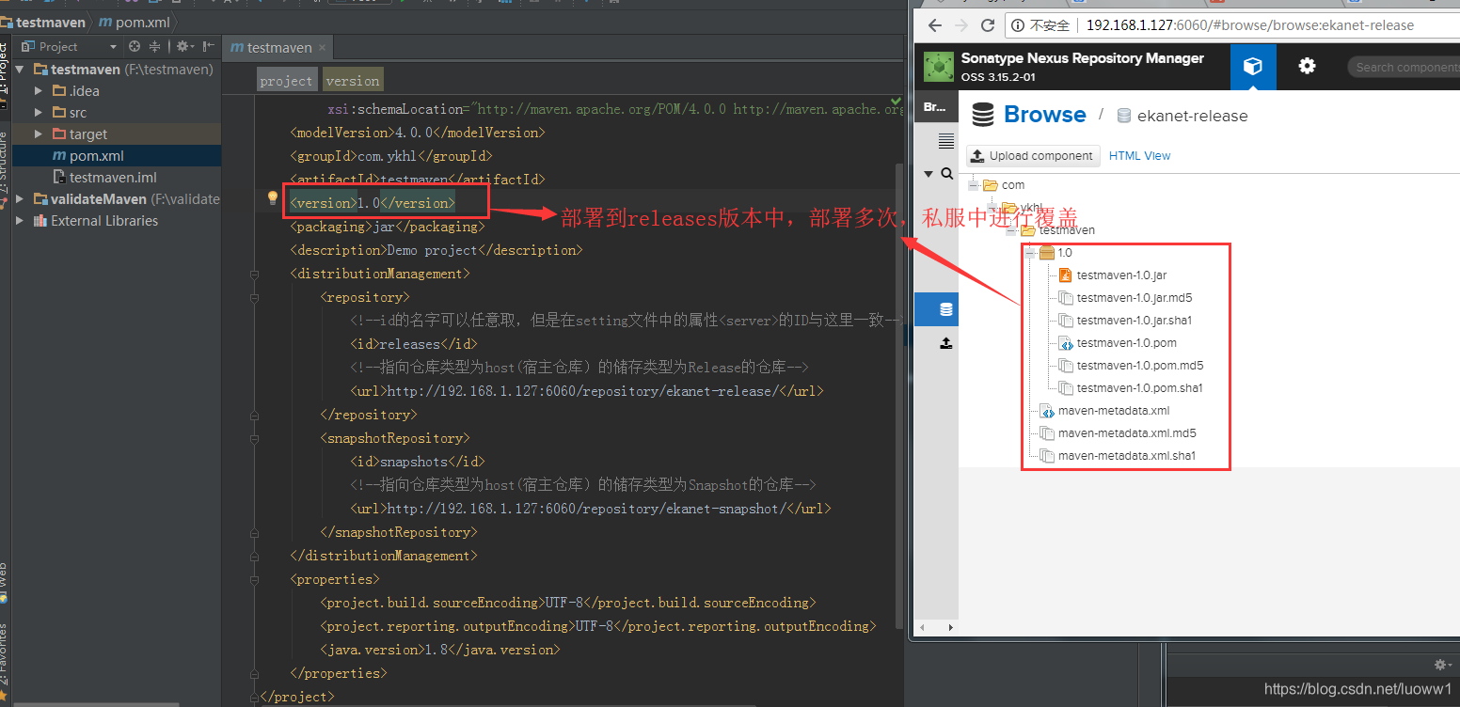Collapse the com folder in Nexus tree

(973, 185)
